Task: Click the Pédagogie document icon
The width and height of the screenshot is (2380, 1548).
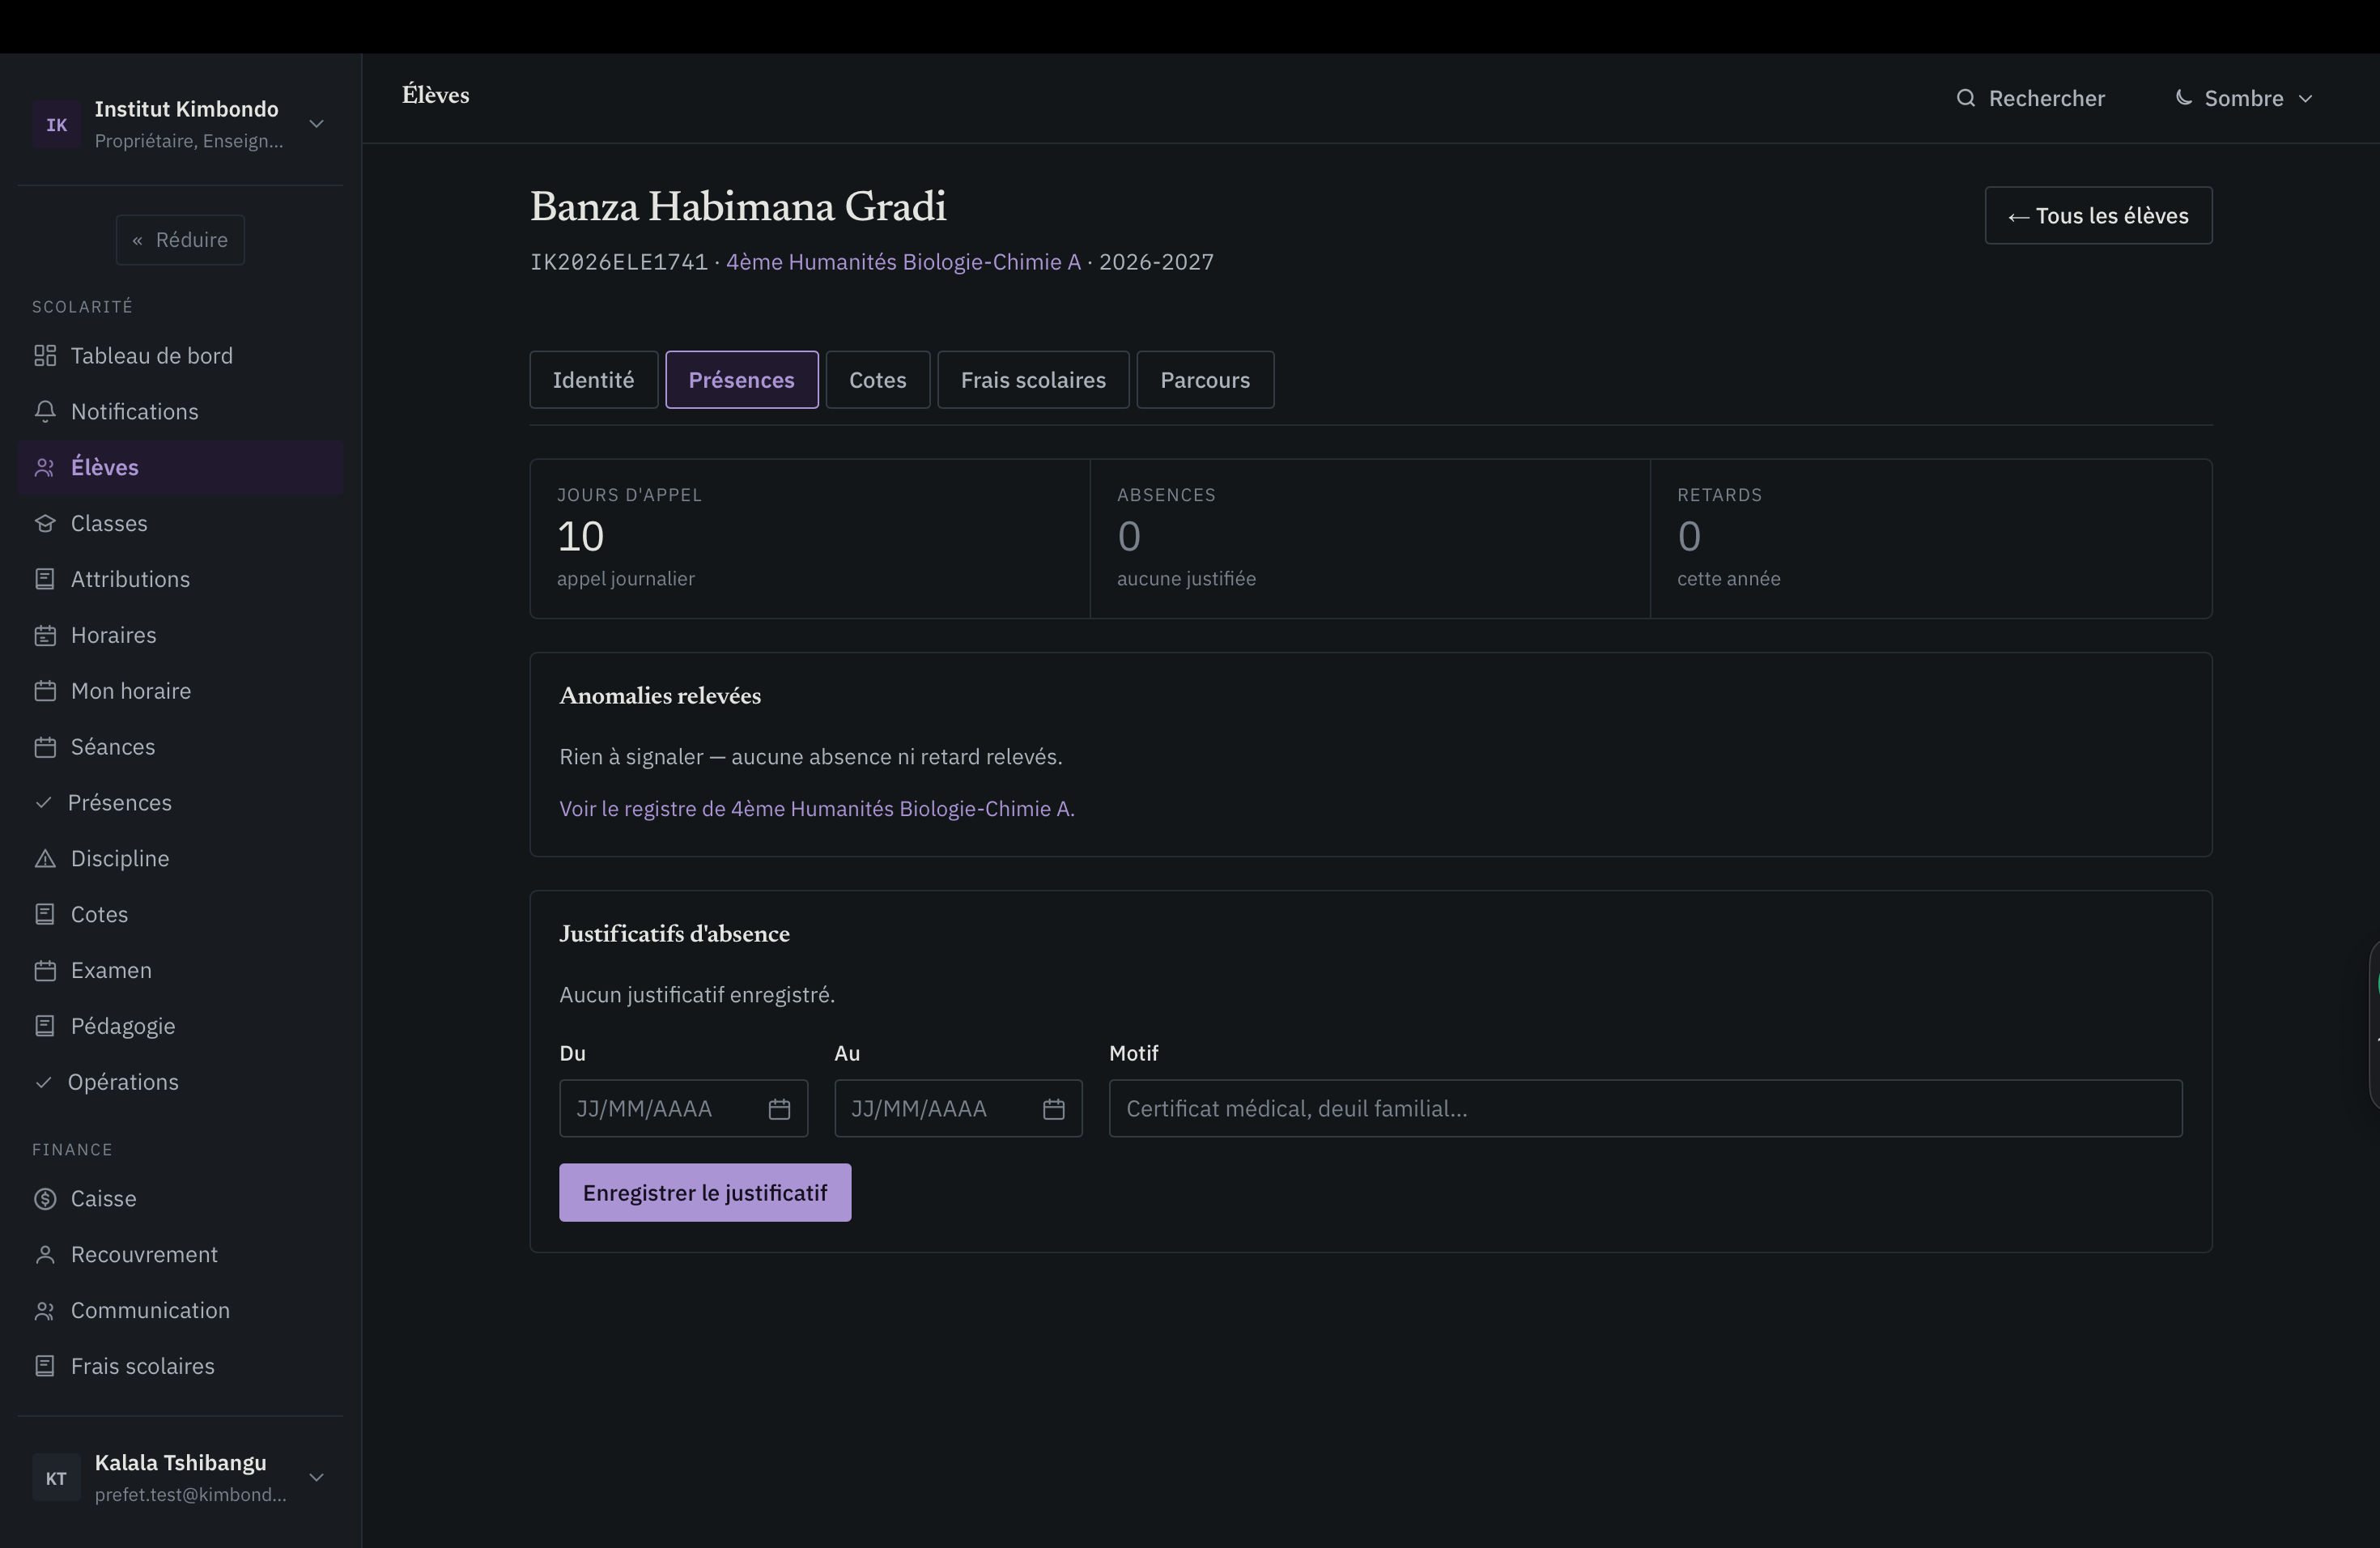Action: [x=45, y=1027]
